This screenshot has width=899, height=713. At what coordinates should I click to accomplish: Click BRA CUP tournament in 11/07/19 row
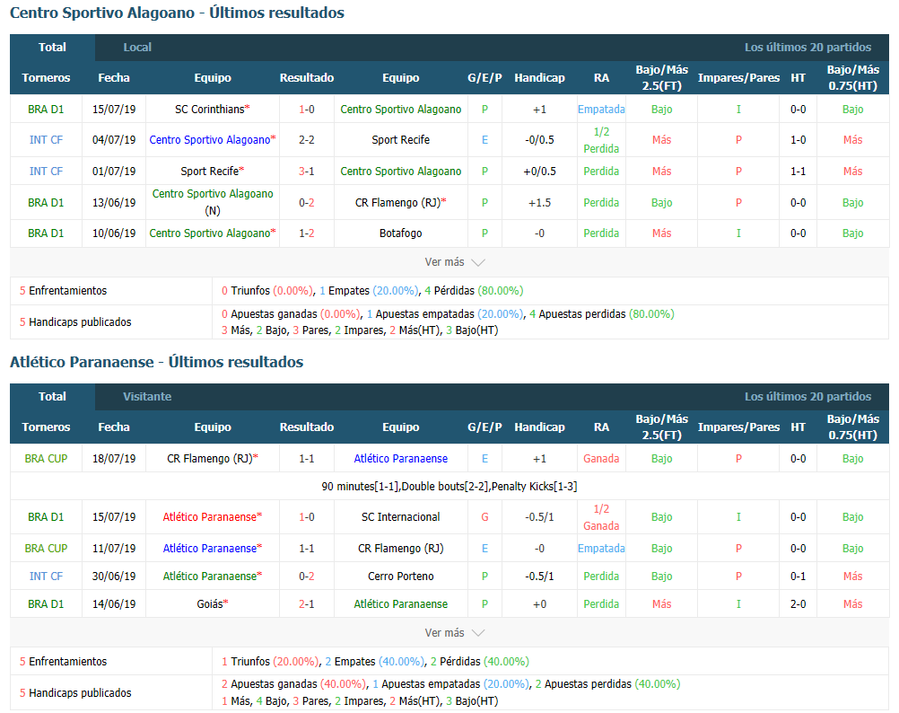[46, 549]
